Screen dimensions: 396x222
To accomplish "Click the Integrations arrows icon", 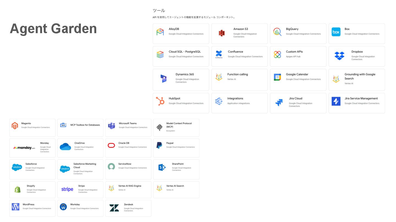I will click(x=219, y=101).
